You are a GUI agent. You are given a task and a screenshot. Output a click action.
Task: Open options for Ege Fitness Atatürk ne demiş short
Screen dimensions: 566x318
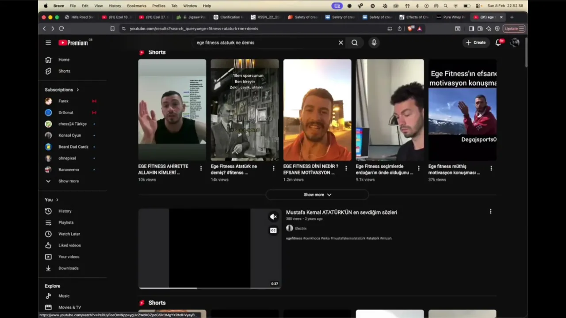click(274, 168)
